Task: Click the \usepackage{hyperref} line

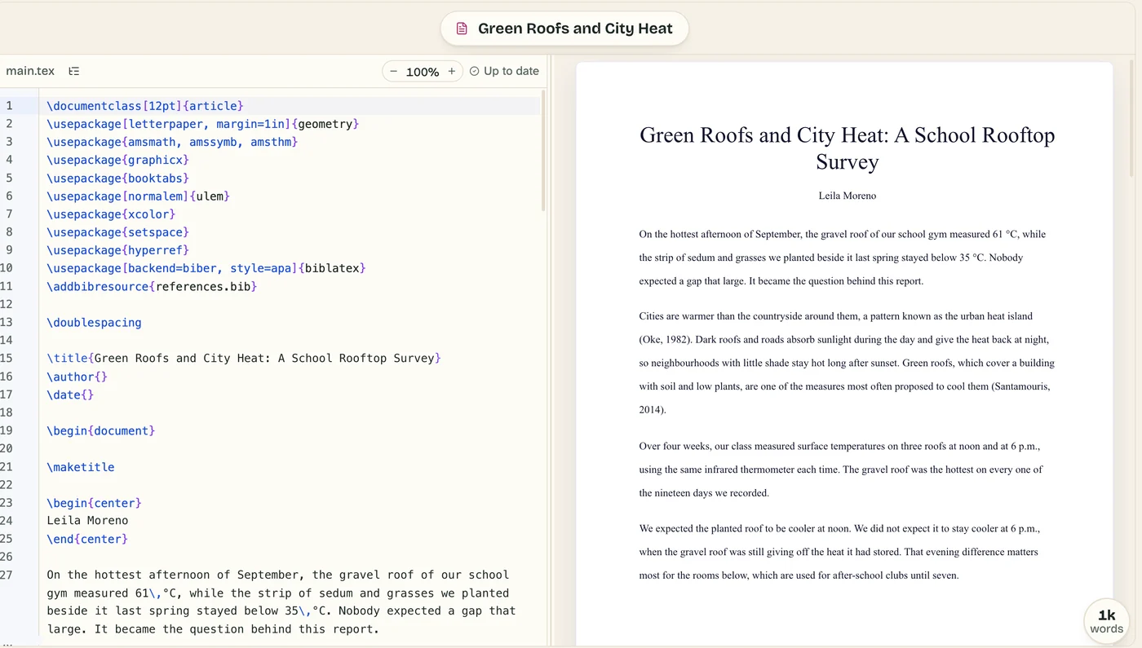Action: point(117,250)
